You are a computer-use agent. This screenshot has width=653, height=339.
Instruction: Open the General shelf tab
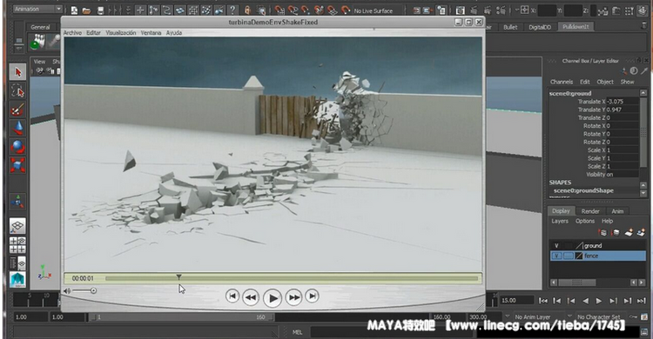click(40, 27)
